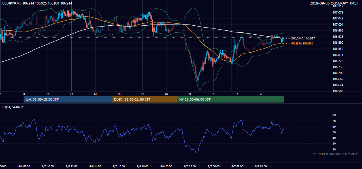Image resolution: width=362 pixels, height=169 pixels.
Task: Select the ロンドン 15:30-21:00 JST session bar
Action: click(x=145, y=99)
